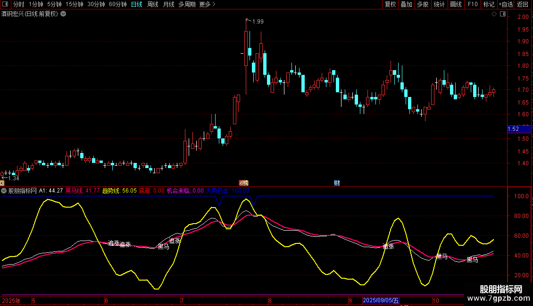Switch to 分时 intraday view
Screen dimensions: 533x306
point(18,5)
